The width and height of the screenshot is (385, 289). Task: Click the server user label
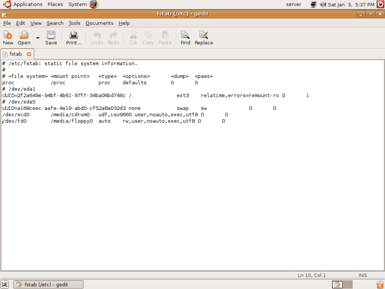(294, 4)
